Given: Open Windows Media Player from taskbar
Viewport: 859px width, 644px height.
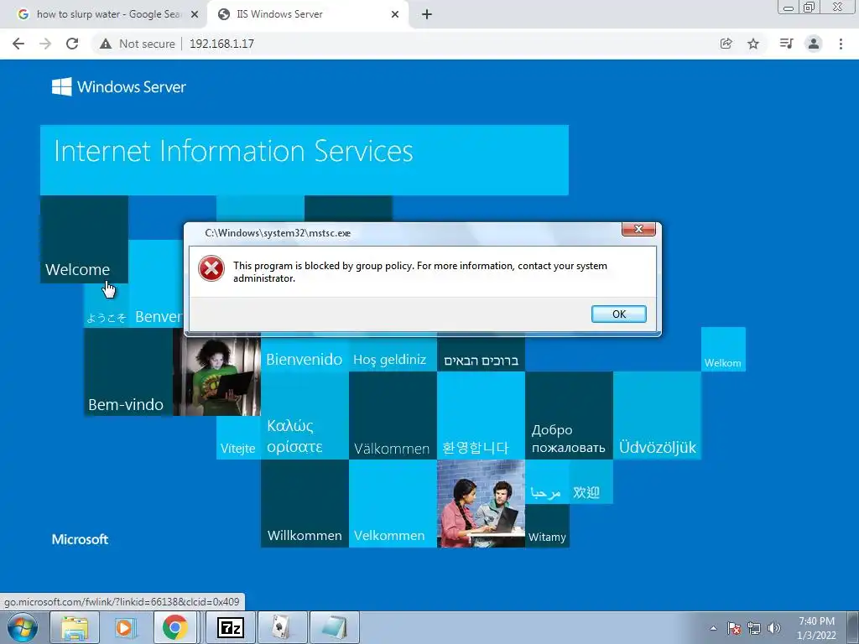Looking at the screenshot, I should pos(124,627).
